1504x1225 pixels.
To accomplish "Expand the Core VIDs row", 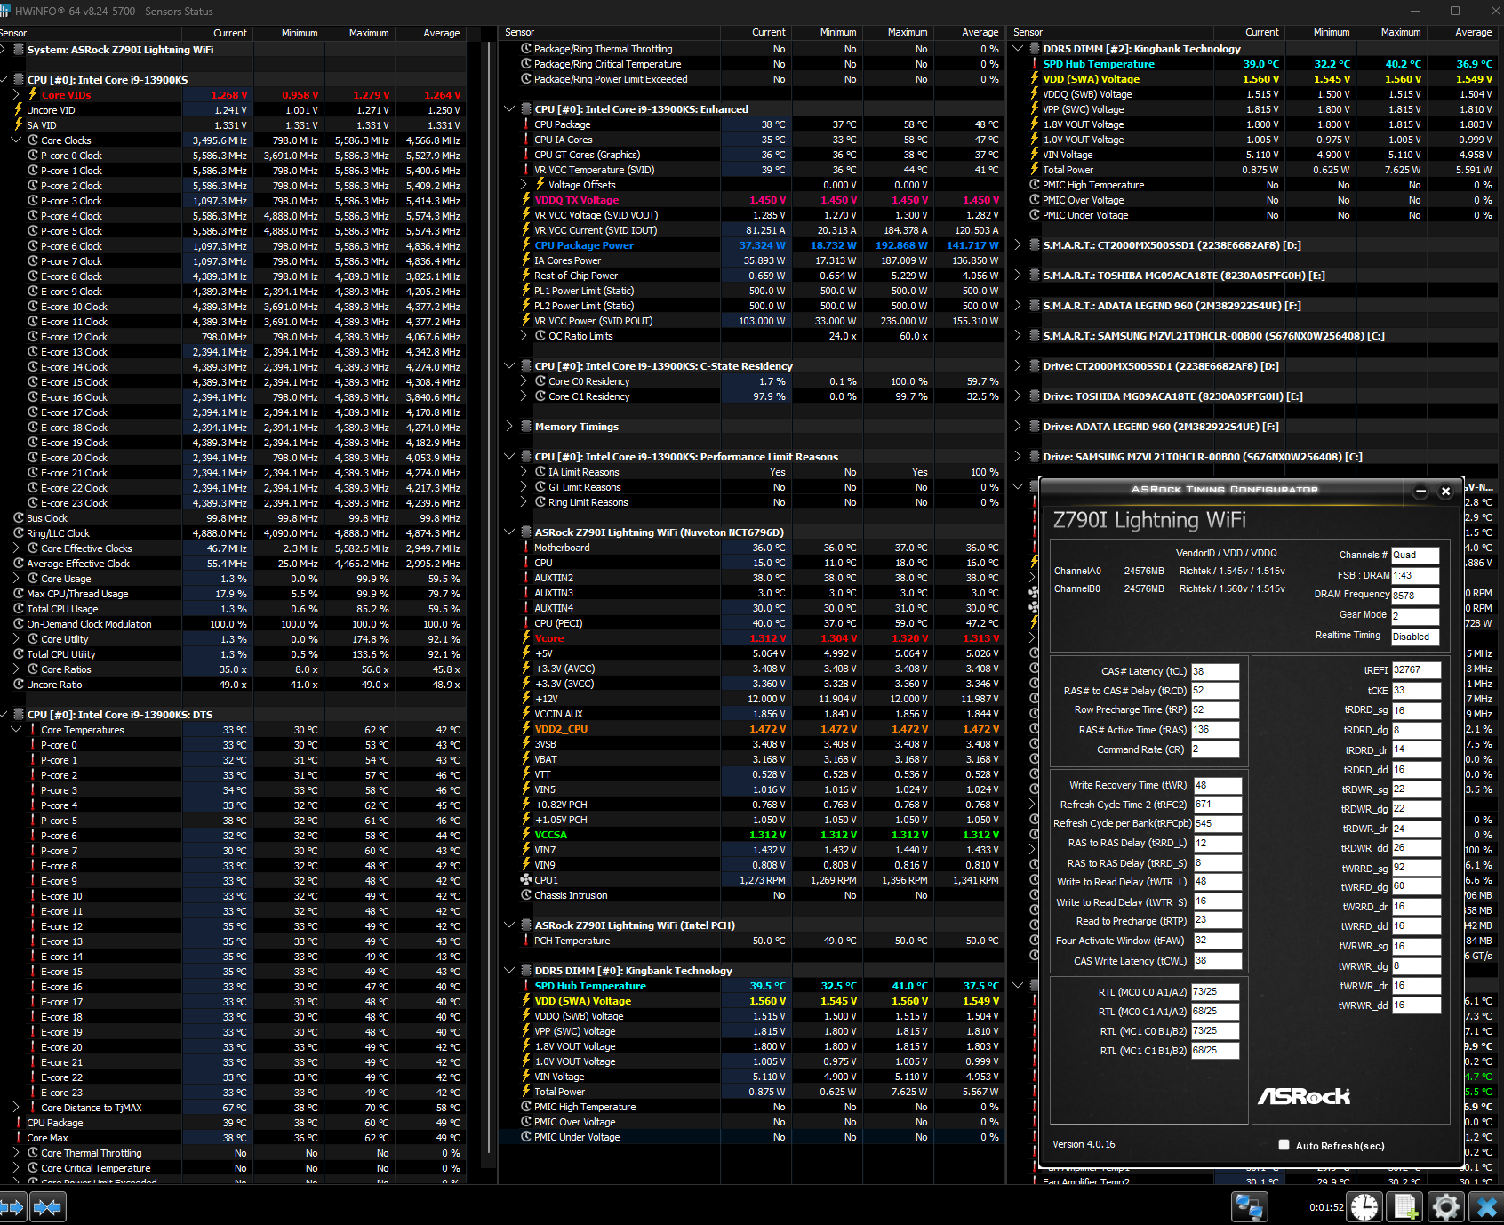I will point(16,95).
